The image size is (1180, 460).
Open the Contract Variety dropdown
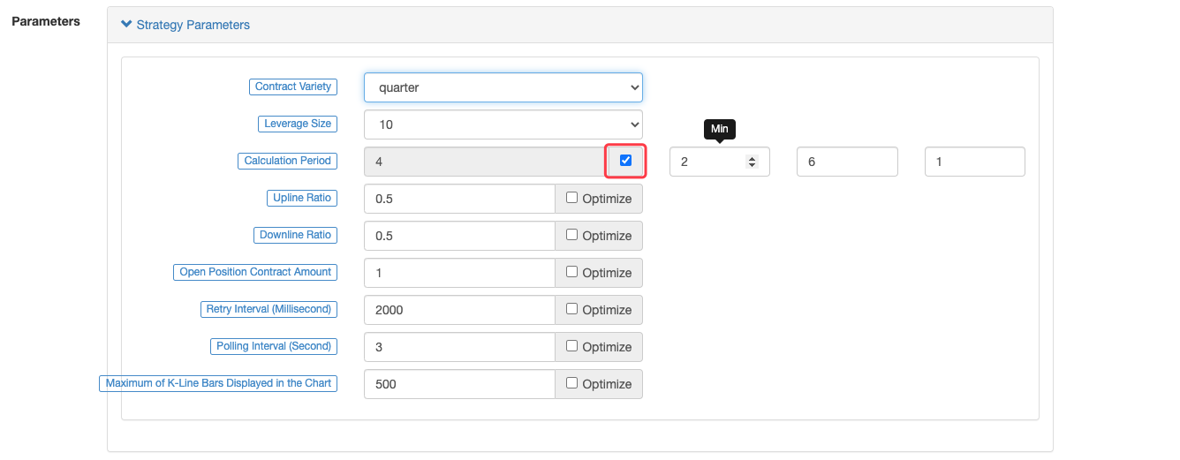pos(503,87)
